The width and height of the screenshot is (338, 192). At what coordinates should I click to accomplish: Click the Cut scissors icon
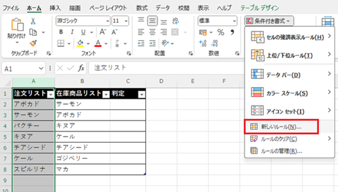click(x=33, y=21)
